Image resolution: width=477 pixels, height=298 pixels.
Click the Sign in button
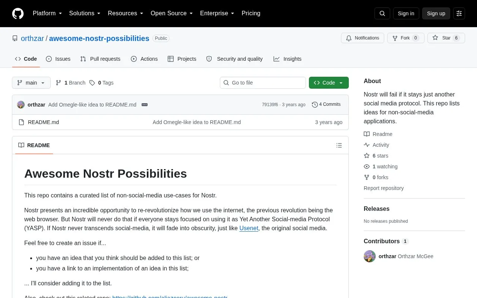(x=406, y=13)
